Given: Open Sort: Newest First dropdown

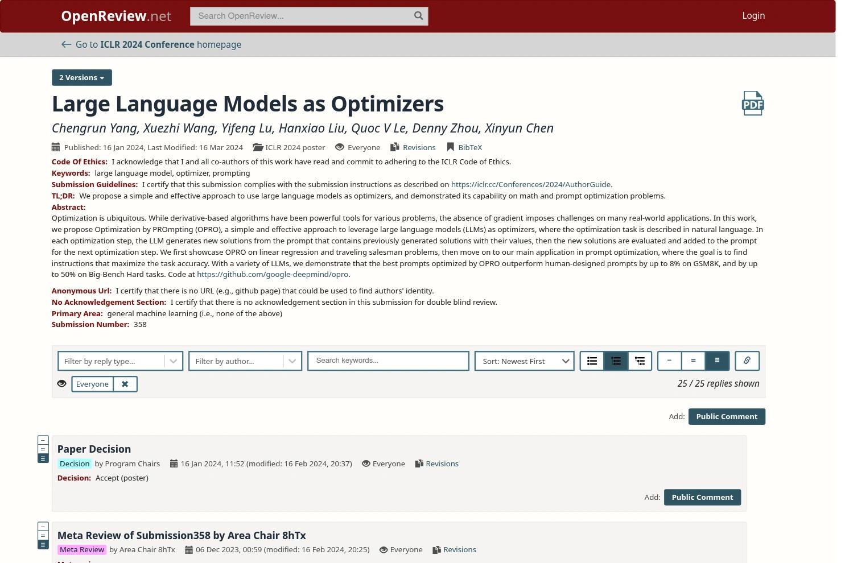Looking at the screenshot, I should [x=525, y=361].
